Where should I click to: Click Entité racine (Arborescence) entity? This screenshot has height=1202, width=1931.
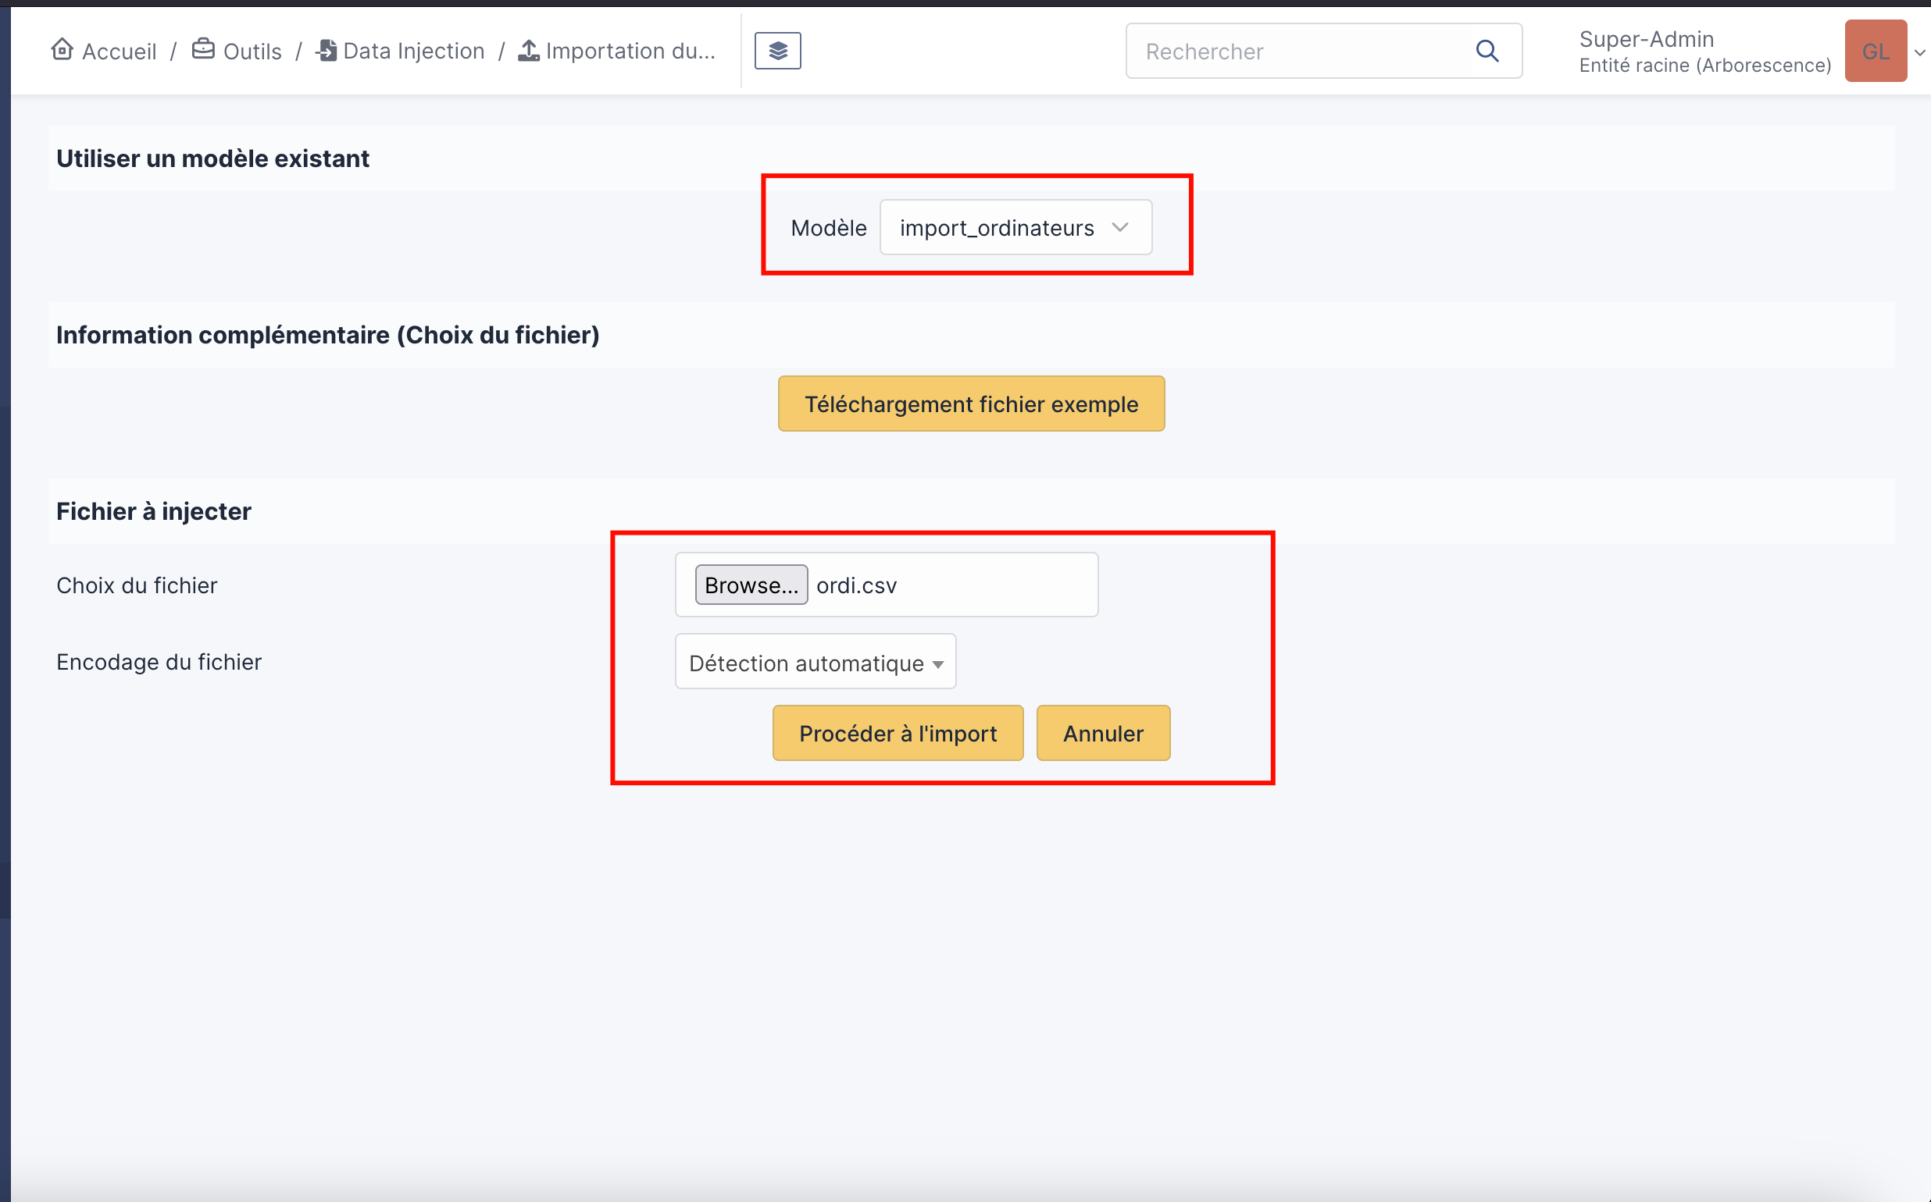pyautogui.click(x=1705, y=66)
